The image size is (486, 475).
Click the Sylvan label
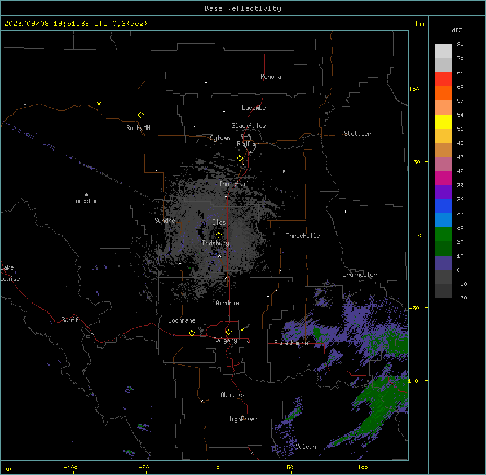tap(220, 138)
